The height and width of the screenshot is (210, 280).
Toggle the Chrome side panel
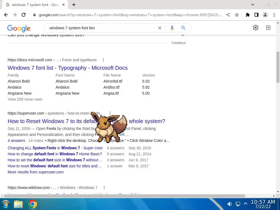coord(256,15)
